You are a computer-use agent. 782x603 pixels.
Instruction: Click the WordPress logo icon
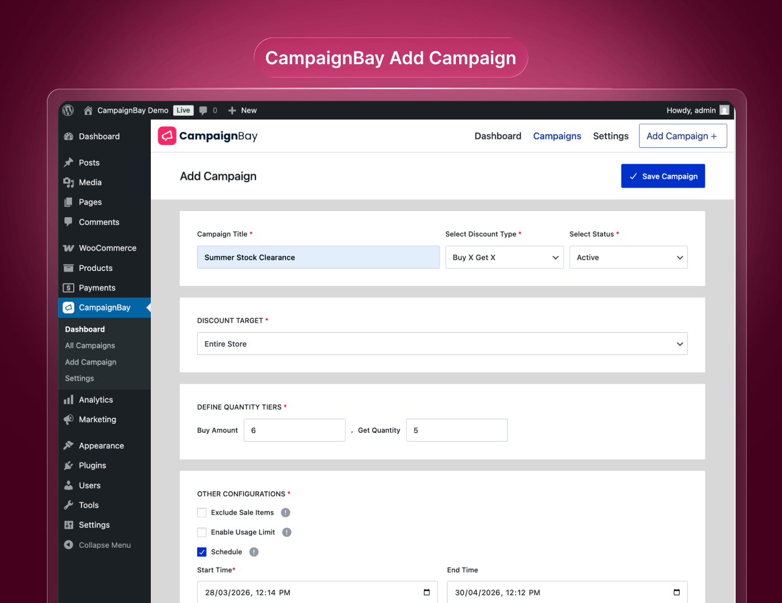(x=68, y=111)
